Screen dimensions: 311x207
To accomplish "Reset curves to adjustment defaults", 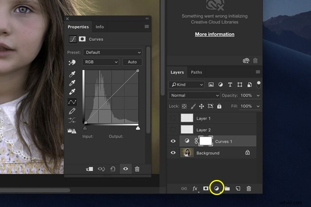I will point(113,169).
